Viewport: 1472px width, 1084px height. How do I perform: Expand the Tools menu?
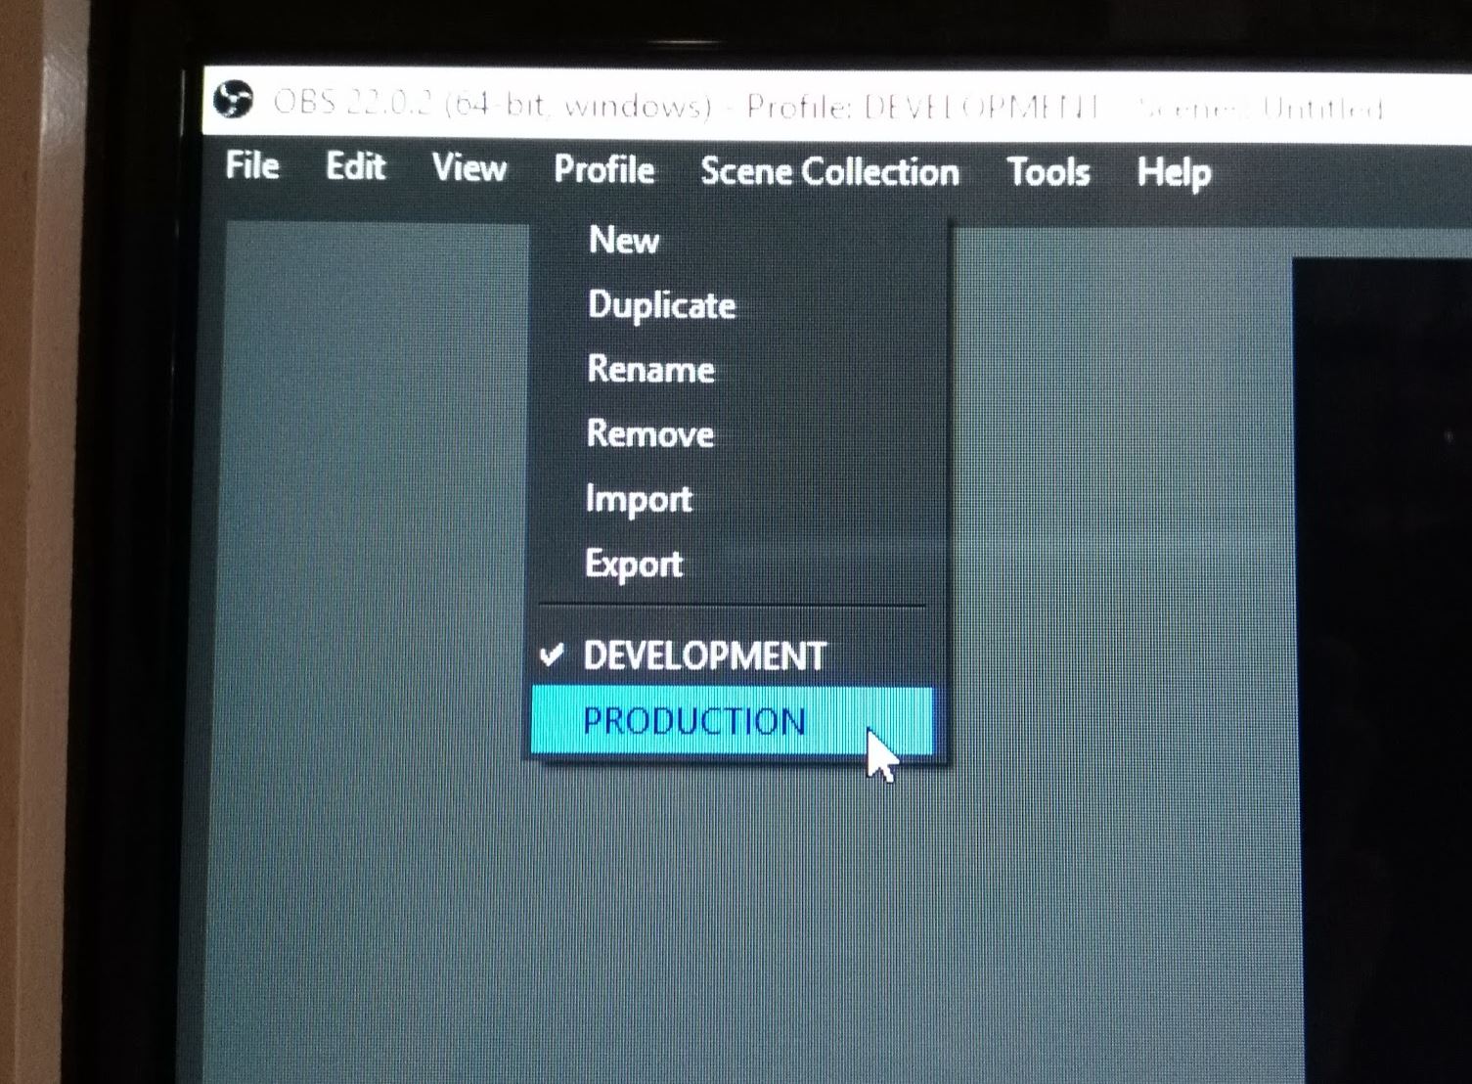point(1048,173)
